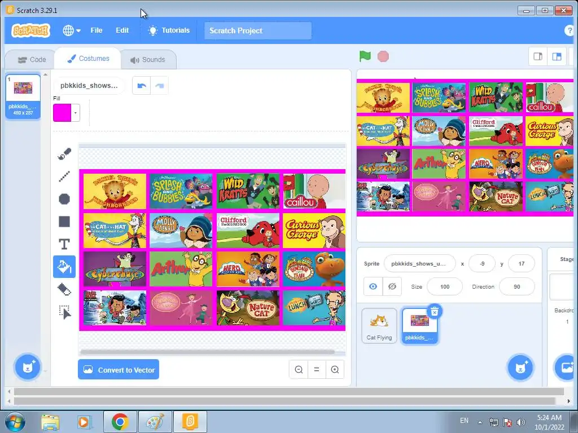Click the sprite Size field
Screen dimensions: 578x433
click(445, 286)
